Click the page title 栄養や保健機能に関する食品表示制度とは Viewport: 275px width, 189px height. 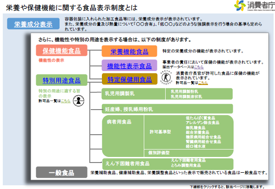72,8
